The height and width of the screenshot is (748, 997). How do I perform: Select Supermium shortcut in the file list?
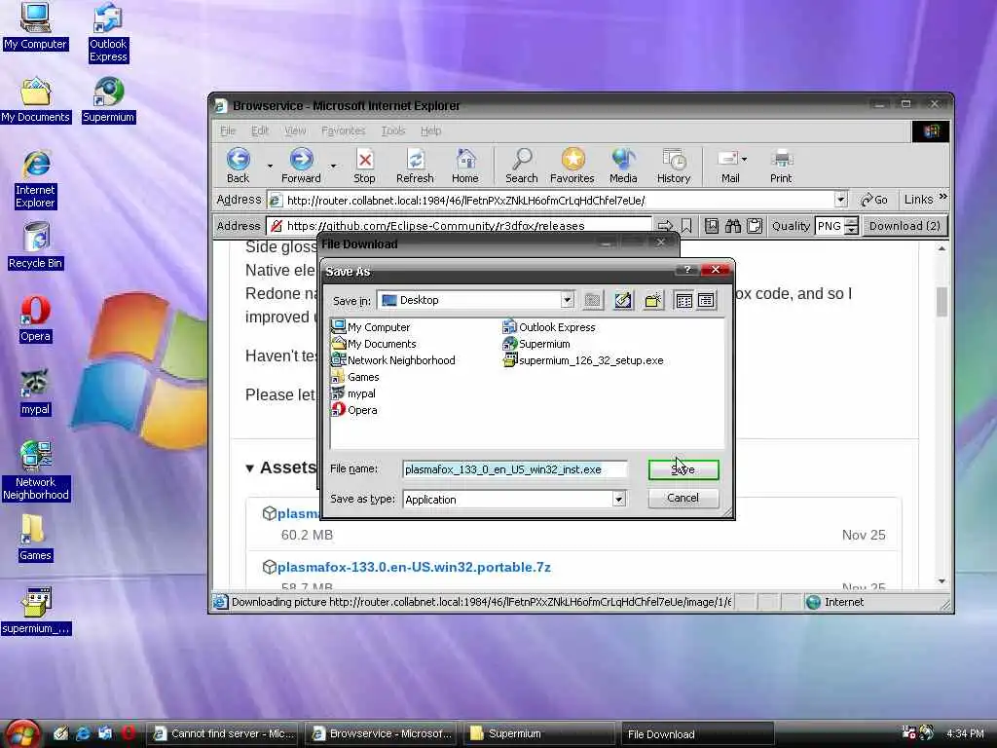click(x=536, y=344)
